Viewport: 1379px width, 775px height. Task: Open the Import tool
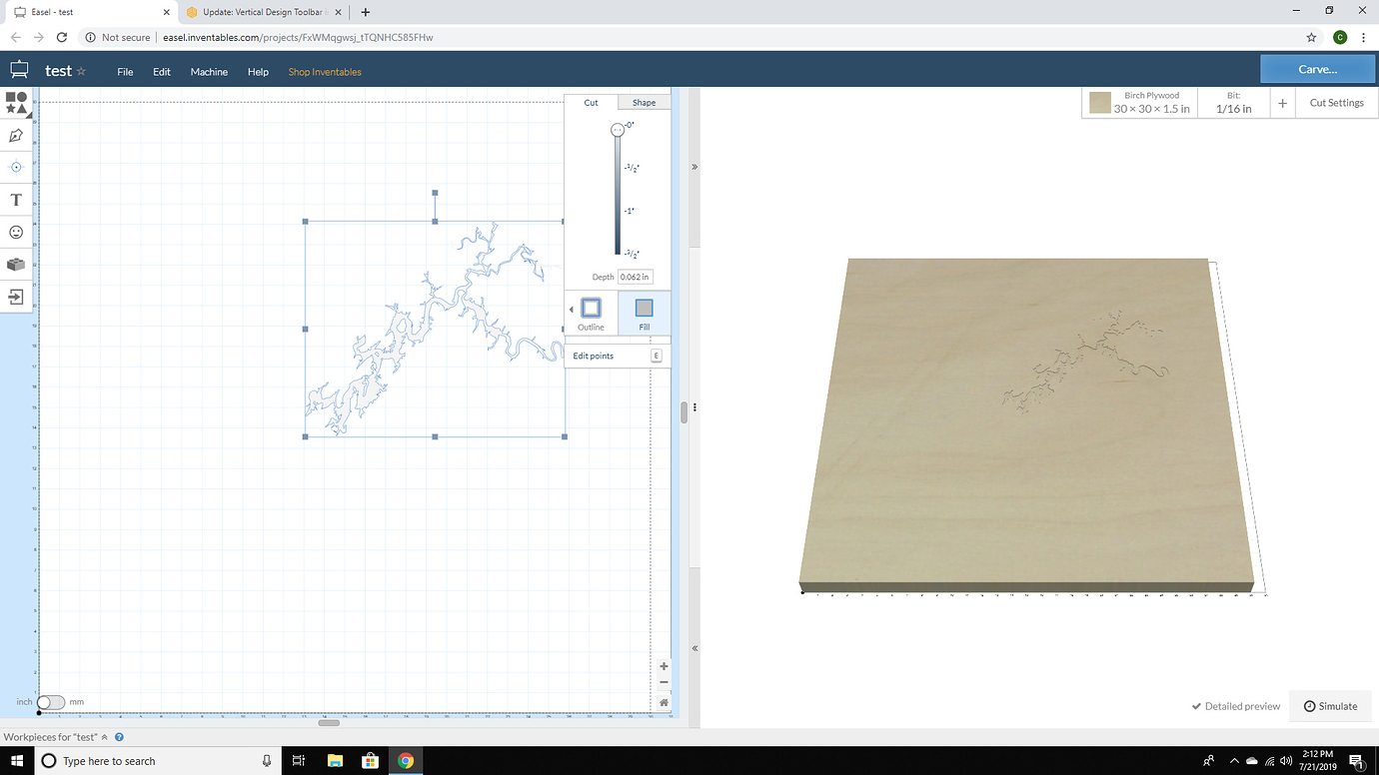(x=16, y=297)
